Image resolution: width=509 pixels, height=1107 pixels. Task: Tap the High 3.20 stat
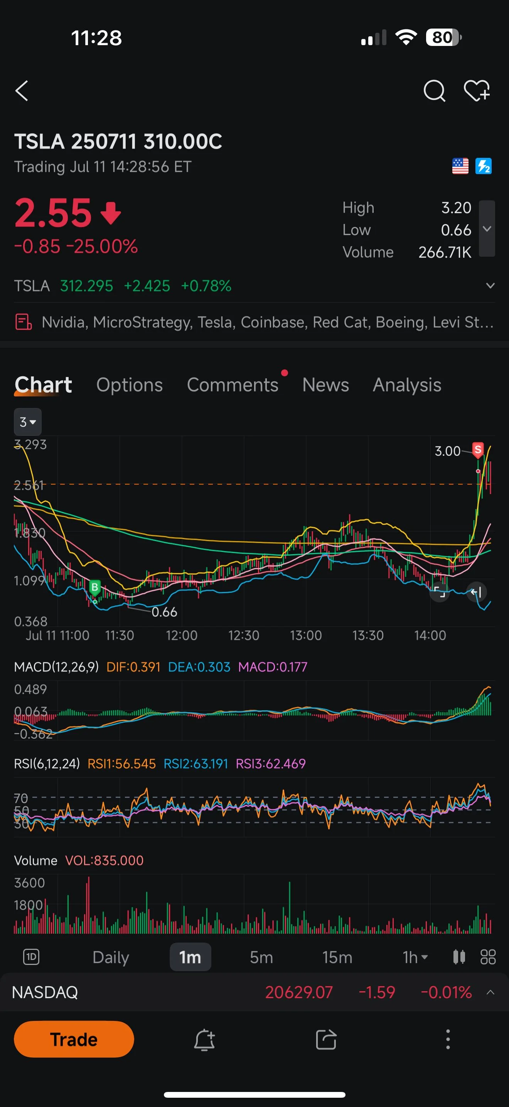tap(407, 208)
